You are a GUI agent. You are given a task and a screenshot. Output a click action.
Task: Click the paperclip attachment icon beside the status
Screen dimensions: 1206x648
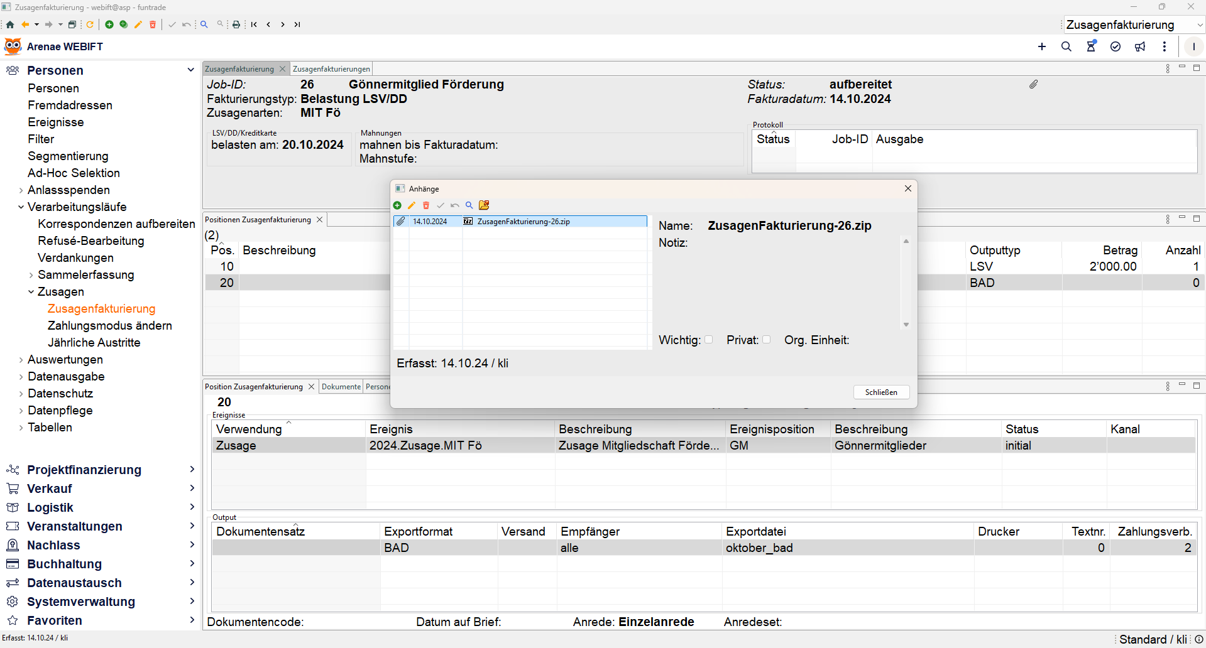[x=1034, y=84]
